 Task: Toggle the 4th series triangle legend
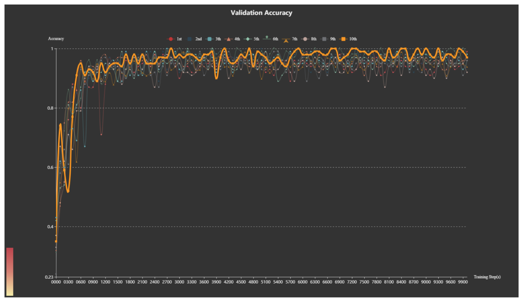[232, 39]
